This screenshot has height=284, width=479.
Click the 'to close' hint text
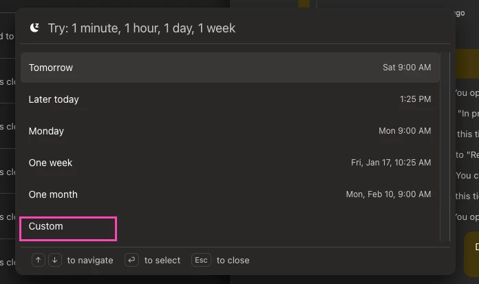[233, 261]
